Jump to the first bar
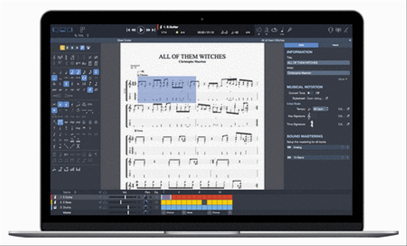The image size is (407, 246). point(128,30)
